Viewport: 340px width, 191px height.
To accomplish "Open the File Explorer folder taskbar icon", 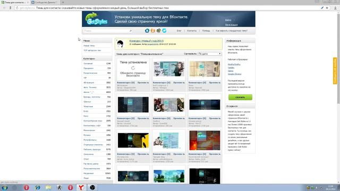I will pos(48,187).
